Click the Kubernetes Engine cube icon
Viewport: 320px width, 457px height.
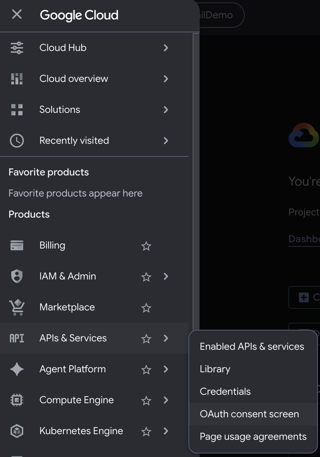[17, 431]
